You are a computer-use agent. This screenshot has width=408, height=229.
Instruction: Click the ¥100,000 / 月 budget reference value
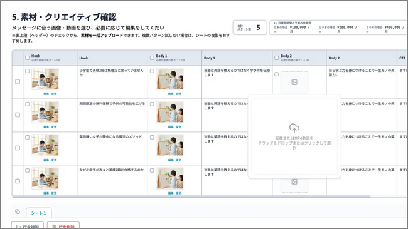300,29
